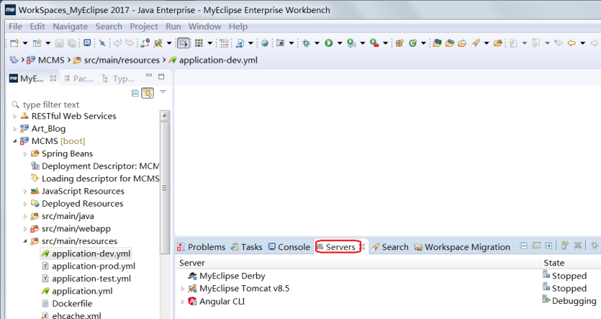601x319 pixels.
Task: Click Expand All icon in Servers view
Action: (x=549, y=245)
